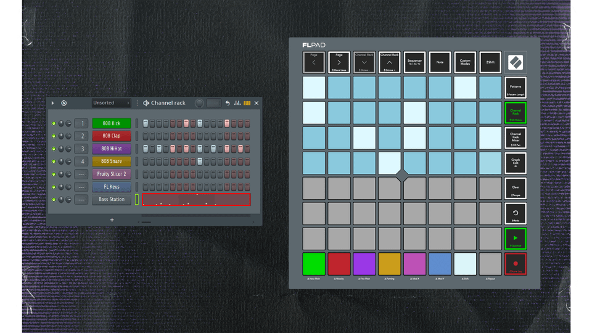Mute the 808 Snare channel via green LED

54,162
